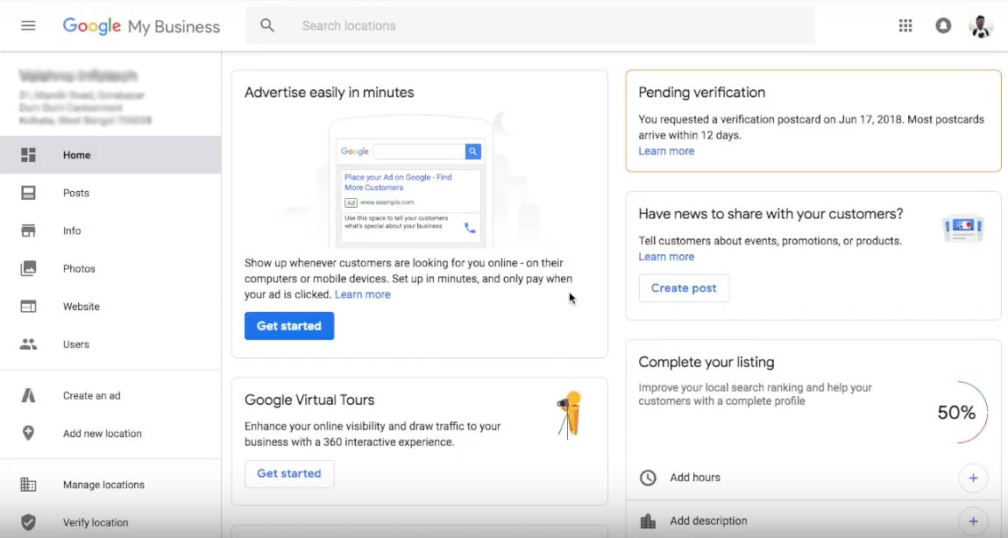Image resolution: width=1008 pixels, height=538 pixels.
Task: Click the Add description row text
Action: pyautogui.click(x=708, y=521)
